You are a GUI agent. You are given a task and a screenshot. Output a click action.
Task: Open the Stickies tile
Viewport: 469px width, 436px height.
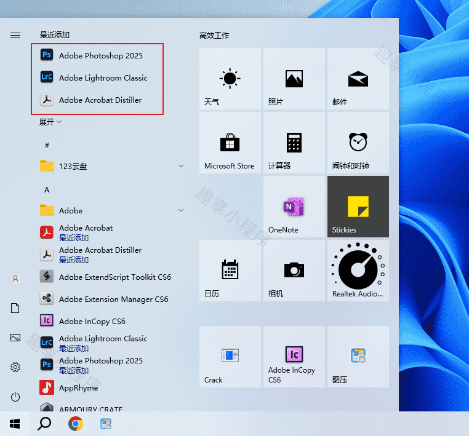click(x=358, y=207)
